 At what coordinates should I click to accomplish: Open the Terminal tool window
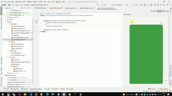24,89
